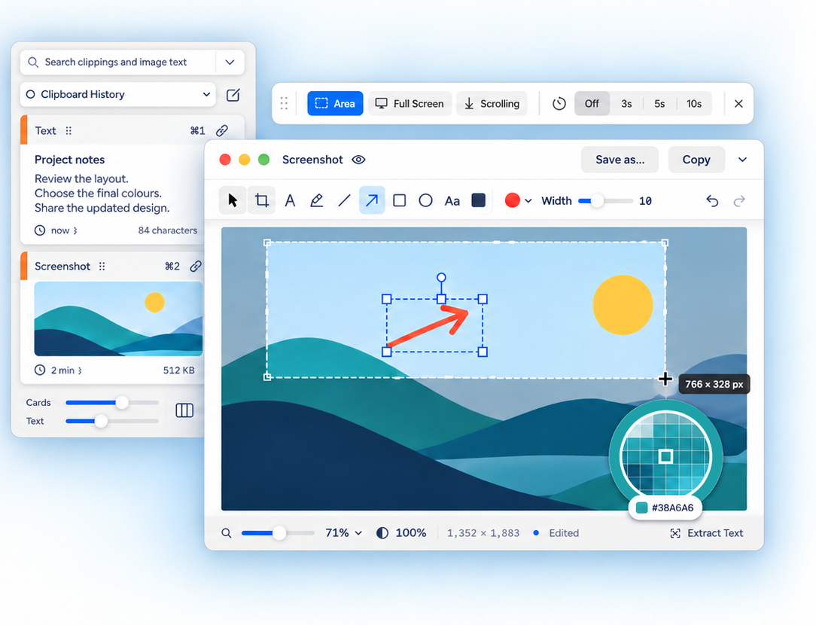The height and width of the screenshot is (625, 816).
Task: Click the ⌘2 shortcut label
Action: click(172, 267)
